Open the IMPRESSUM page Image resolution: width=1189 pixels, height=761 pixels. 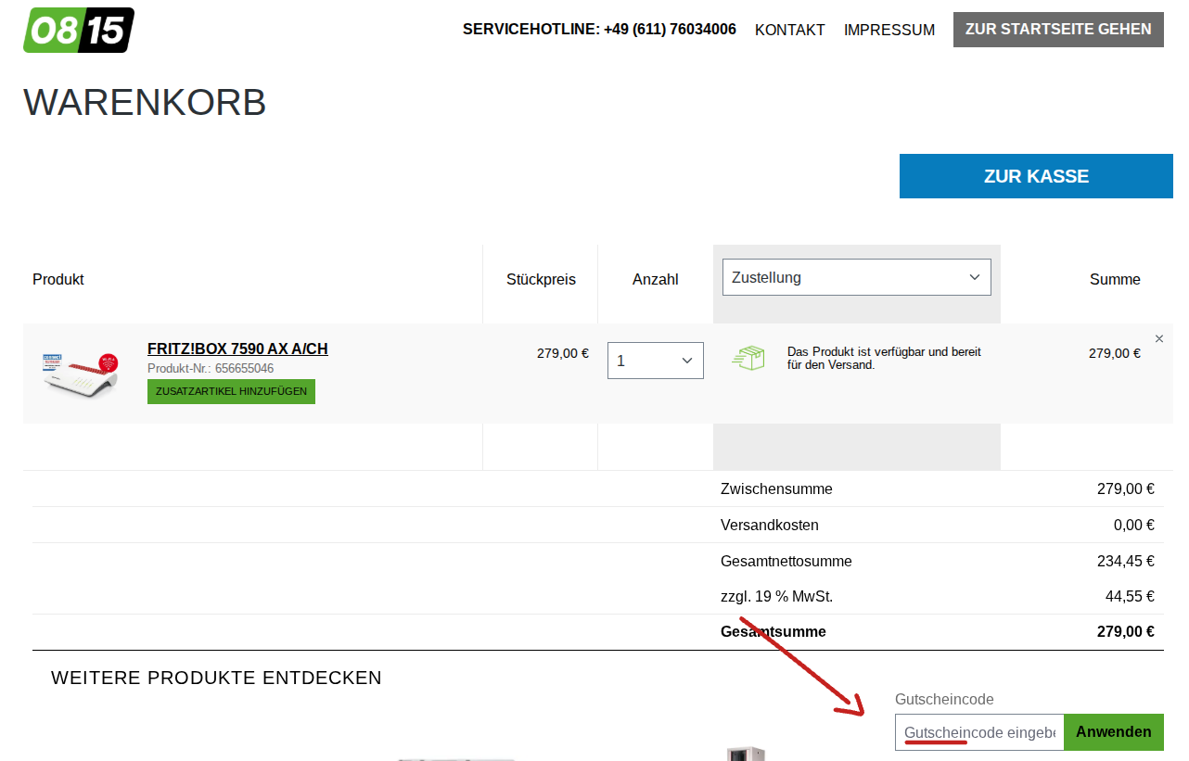pyautogui.click(x=889, y=30)
